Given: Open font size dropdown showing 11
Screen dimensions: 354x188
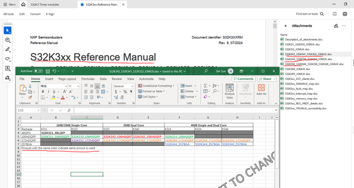Looking at the screenshot, I should (78, 86).
